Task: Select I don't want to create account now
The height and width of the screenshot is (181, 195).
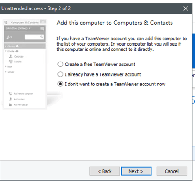Action: tap(60, 84)
